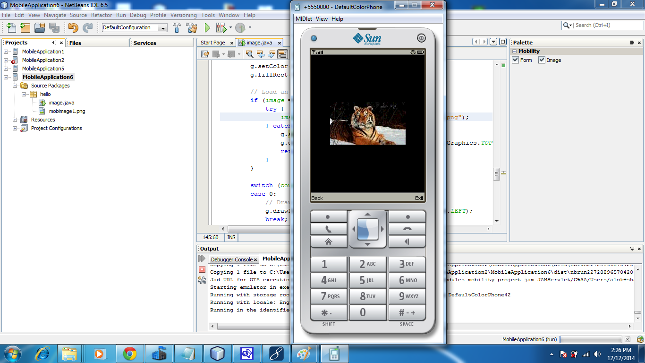Expand the Resources node
The width and height of the screenshot is (645, 363).
pyautogui.click(x=15, y=120)
